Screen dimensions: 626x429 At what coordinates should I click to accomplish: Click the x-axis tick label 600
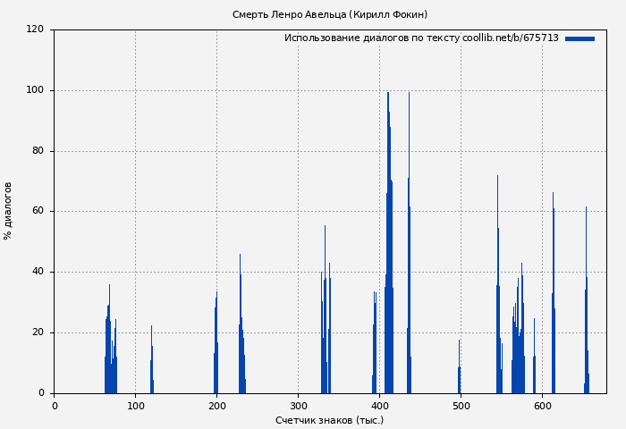[x=542, y=406]
